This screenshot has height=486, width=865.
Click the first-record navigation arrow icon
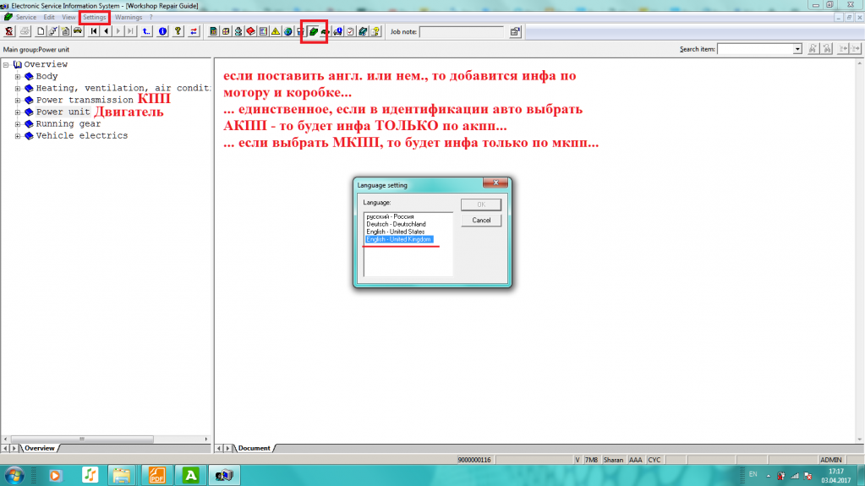[x=94, y=32]
